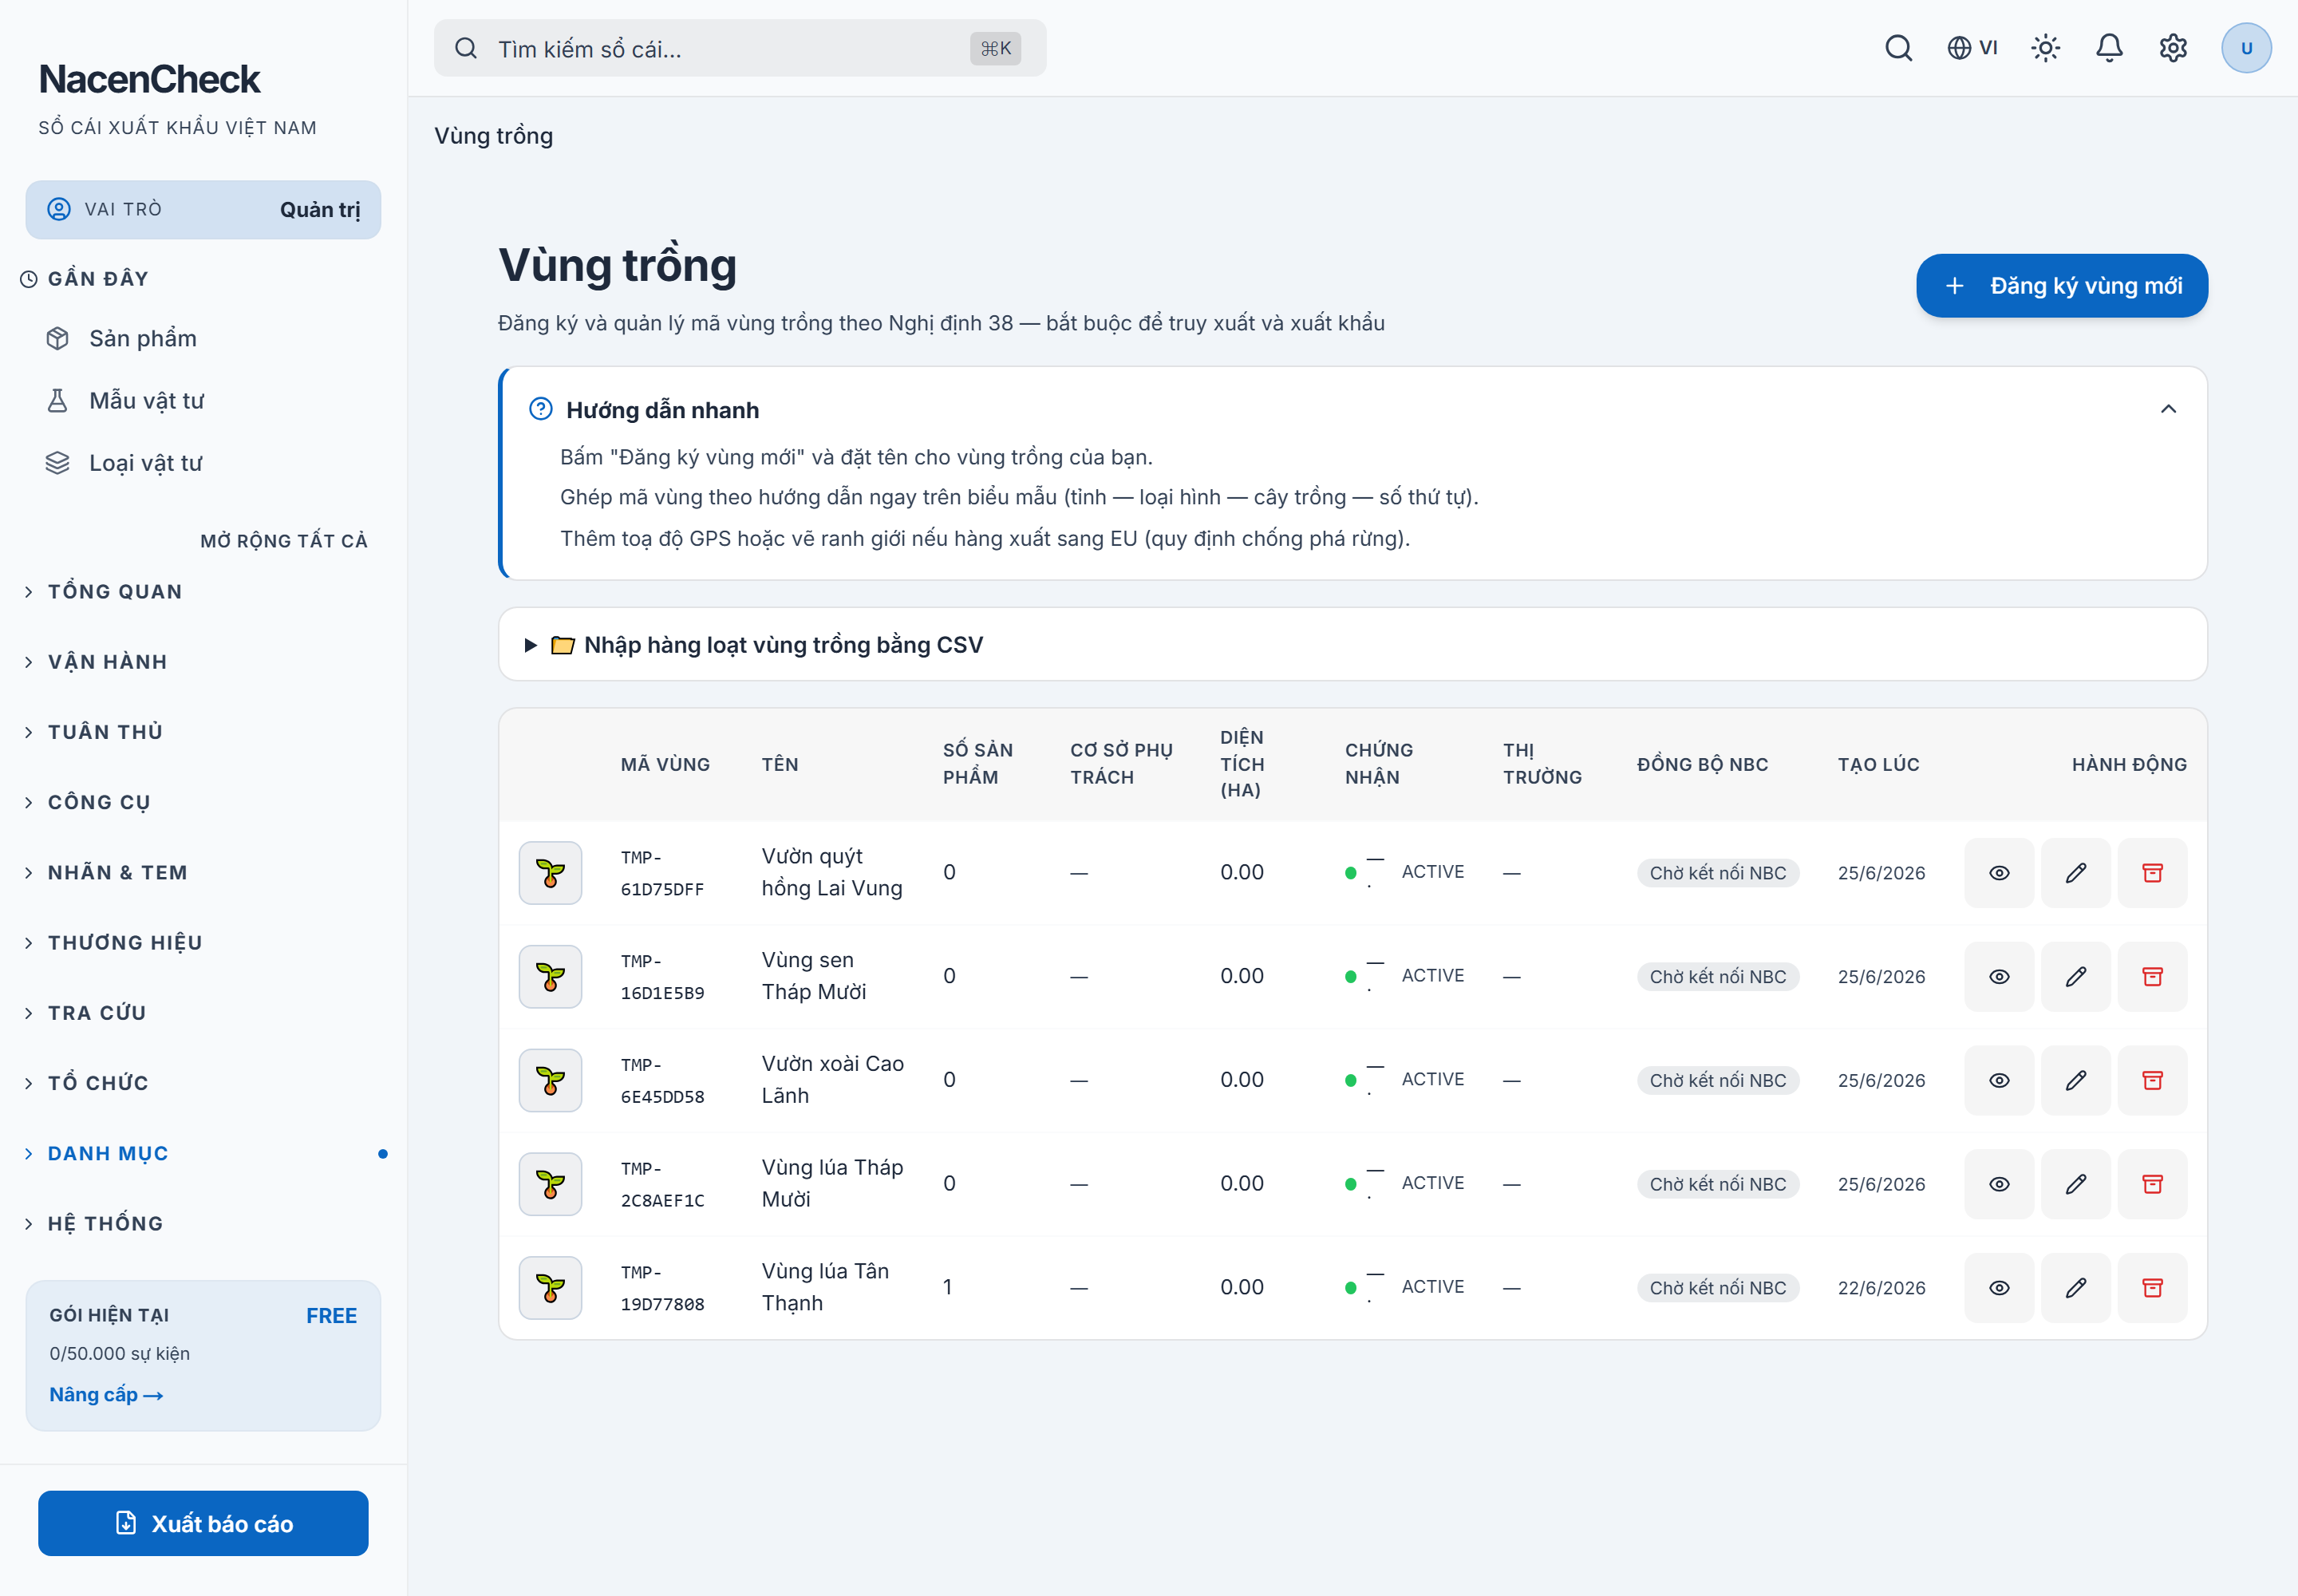Expand the Vận hành sidebar section
Viewport: 2298px width, 1596px height.
click(203, 662)
